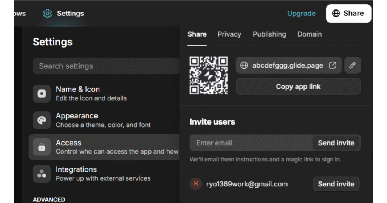The image size is (387, 203).
Task: Click the Name & Icon square icon
Action: tap(42, 94)
